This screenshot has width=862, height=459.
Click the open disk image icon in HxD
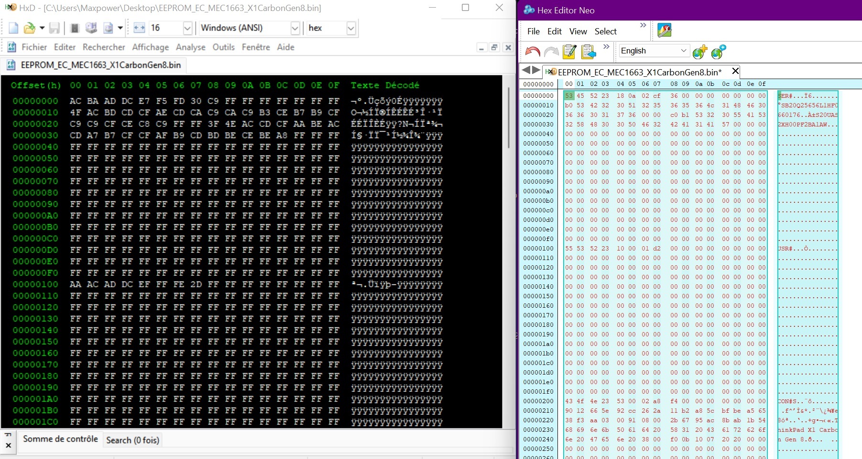click(x=109, y=28)
